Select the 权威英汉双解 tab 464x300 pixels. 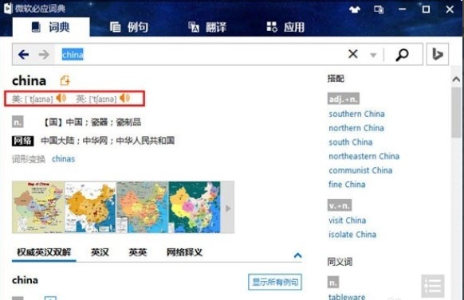44,252
